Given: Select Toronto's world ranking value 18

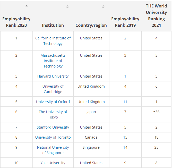Looking at the screenshot, I should click(x=157, y=137).
